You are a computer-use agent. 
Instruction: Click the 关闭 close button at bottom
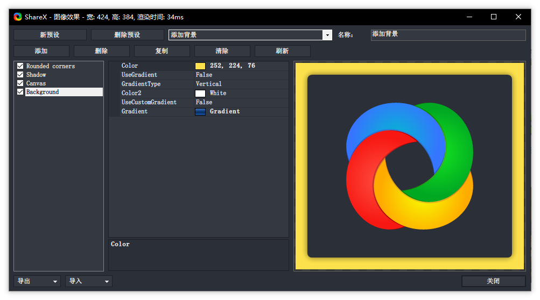click(x=493, y=281)
